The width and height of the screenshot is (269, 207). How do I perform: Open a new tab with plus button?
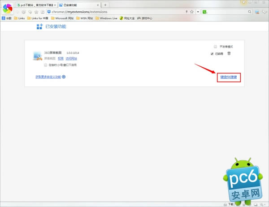(105, 4)
